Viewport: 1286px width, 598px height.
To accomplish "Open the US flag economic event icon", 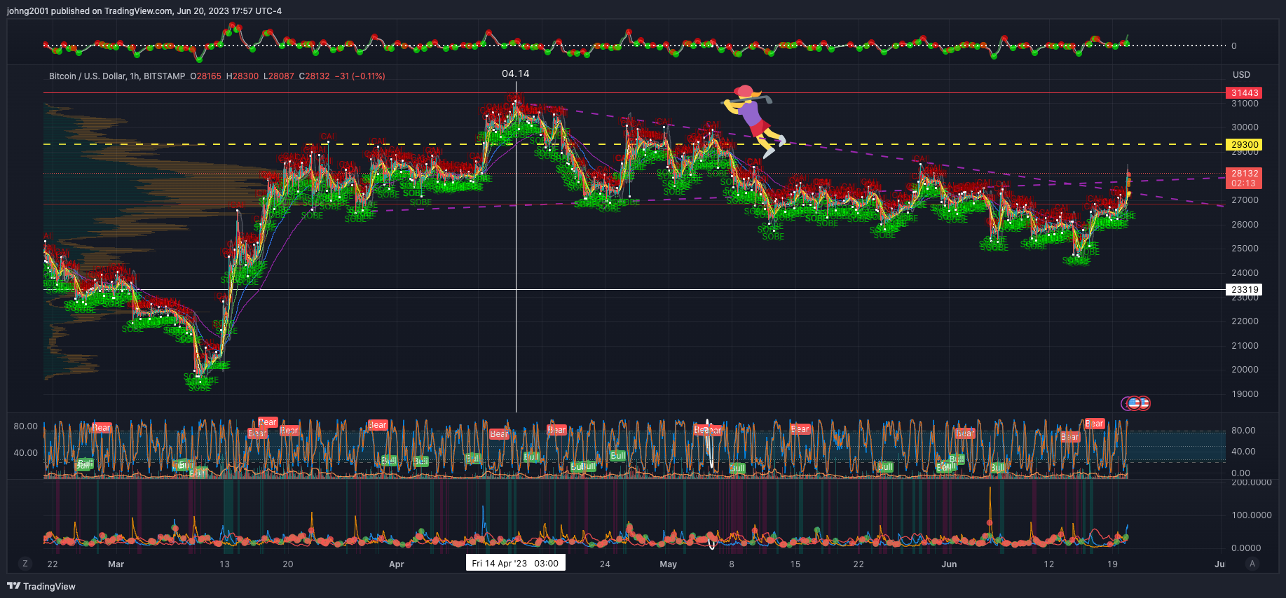I will tap(1134, 403).
